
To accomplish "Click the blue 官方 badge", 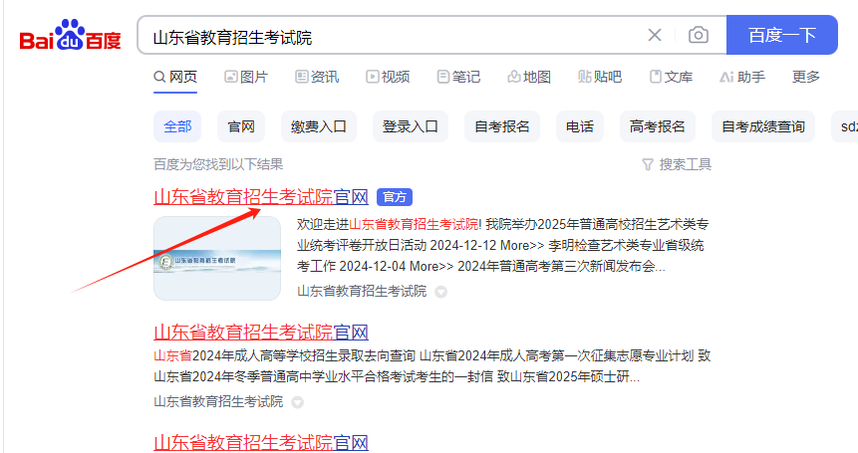I will point(395,197).
